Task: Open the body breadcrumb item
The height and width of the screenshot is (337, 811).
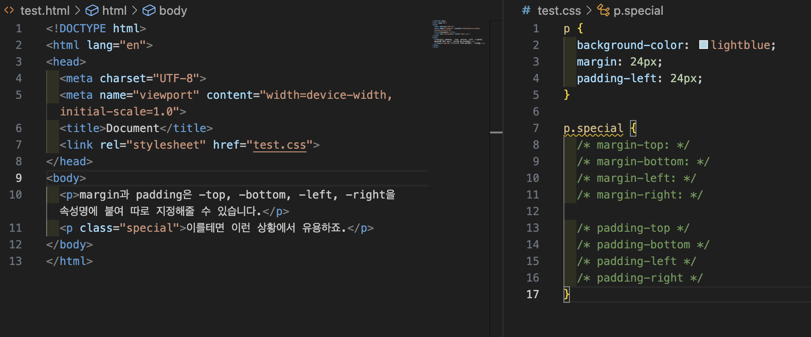Action: pos(173,10)
